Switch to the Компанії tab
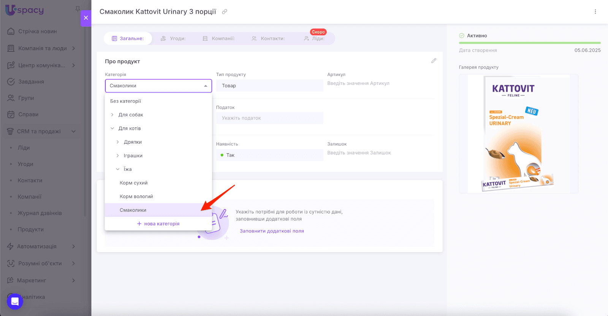608x316 pixels. [219, 38]
